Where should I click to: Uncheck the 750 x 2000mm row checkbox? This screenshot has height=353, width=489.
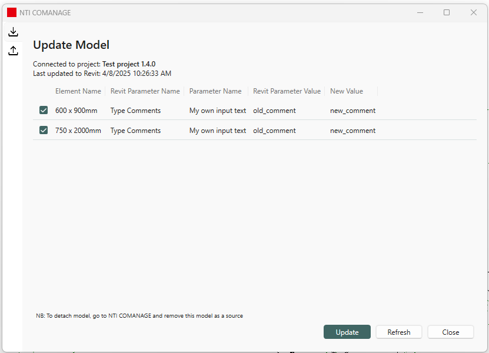tap(44, 130)
